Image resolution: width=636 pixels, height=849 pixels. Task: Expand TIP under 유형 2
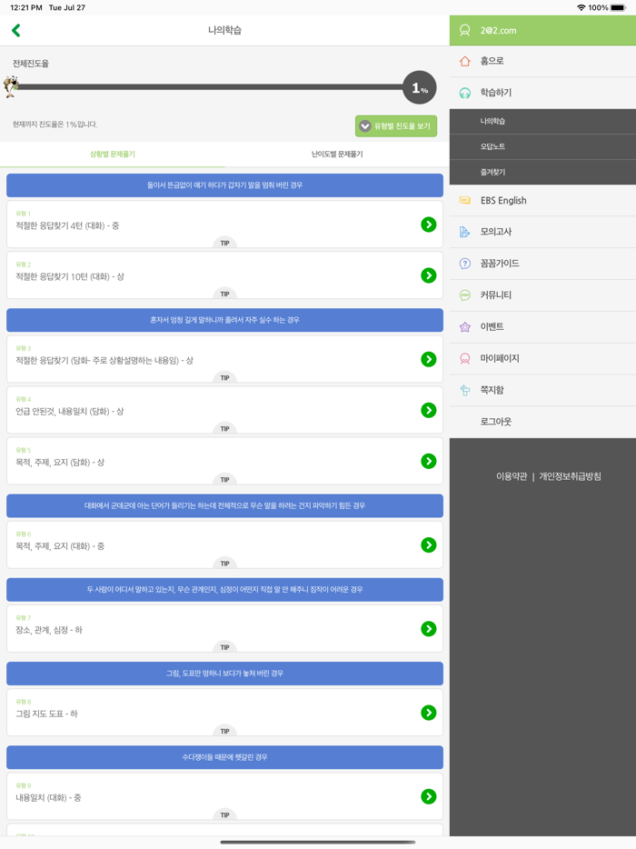coord(224,294)
